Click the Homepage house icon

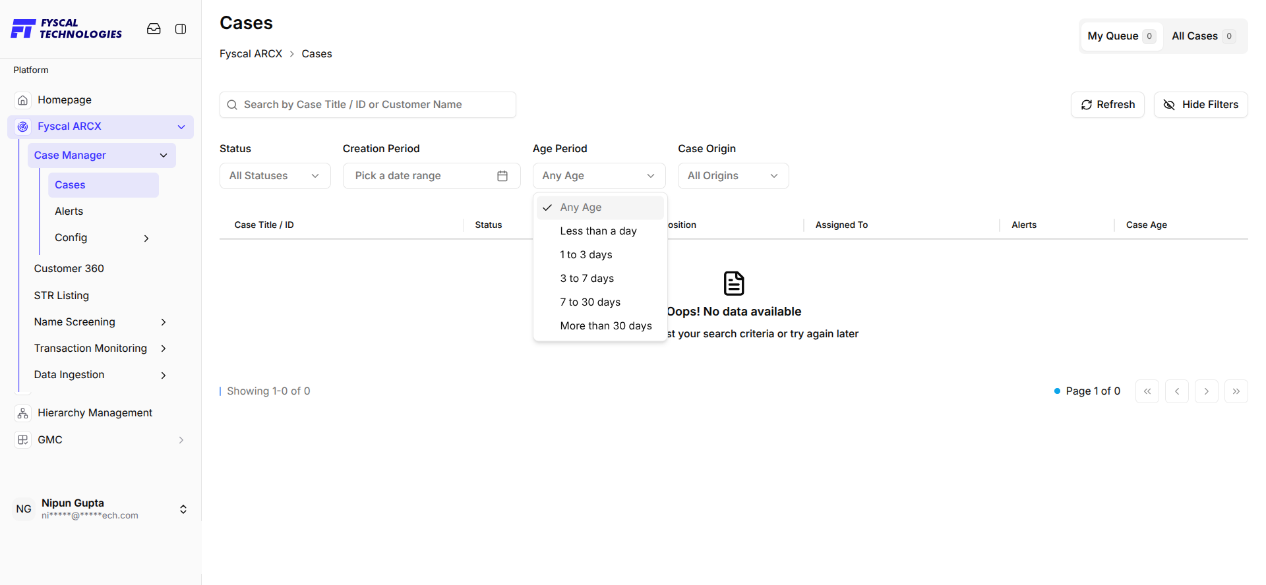tap(23, 100)
